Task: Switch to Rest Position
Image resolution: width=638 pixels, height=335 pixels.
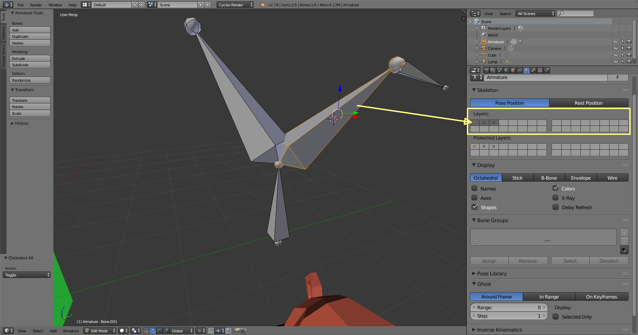Action: [589, 103]
